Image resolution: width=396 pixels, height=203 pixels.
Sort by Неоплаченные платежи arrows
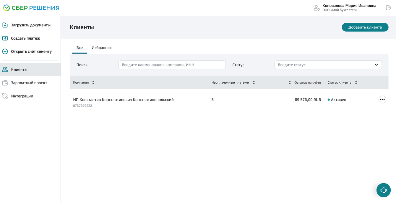tap(254, 83)
